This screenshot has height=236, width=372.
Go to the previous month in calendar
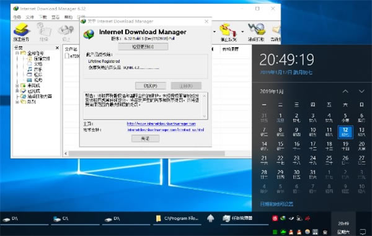345,91
